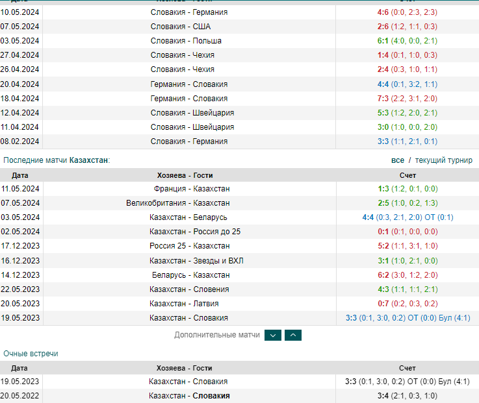Click score 5:3 (1:2, 2:0, 2:1)
The width and height of the screenshot is (479, 403).
pyautogui.click(x=408, y=113)
